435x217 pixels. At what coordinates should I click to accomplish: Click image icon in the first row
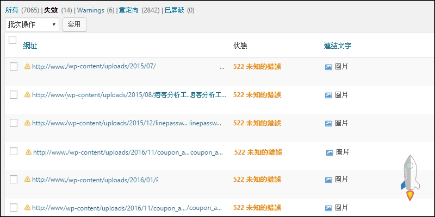pos(328,67)
